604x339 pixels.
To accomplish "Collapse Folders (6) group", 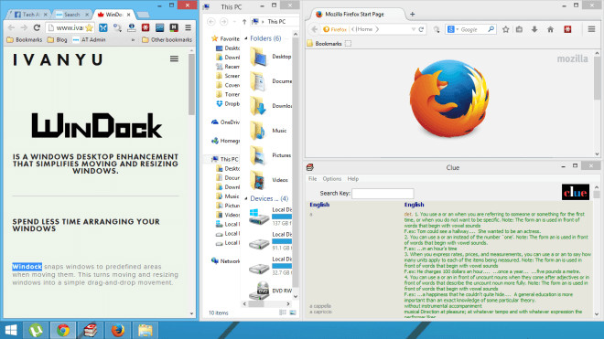I will (246, 38).
